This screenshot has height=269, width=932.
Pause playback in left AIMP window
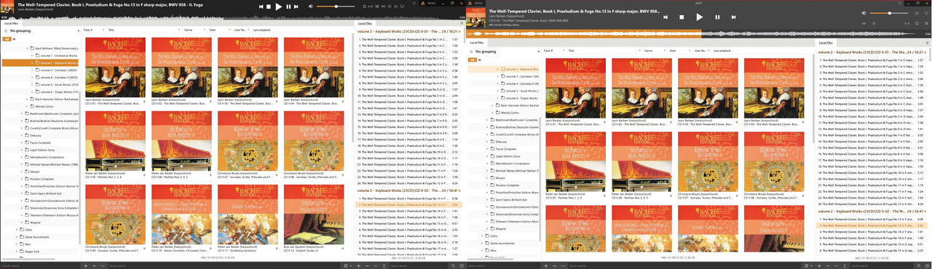288,7
